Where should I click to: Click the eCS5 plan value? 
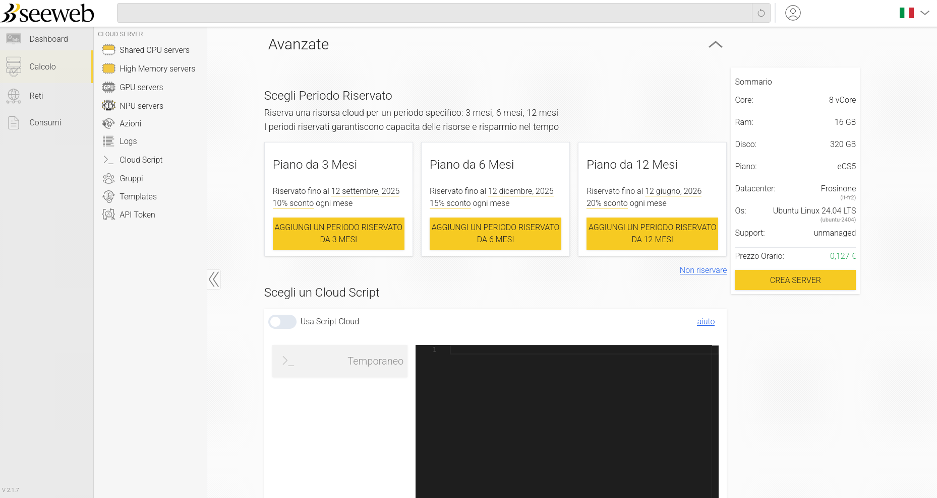coord(846,167)
